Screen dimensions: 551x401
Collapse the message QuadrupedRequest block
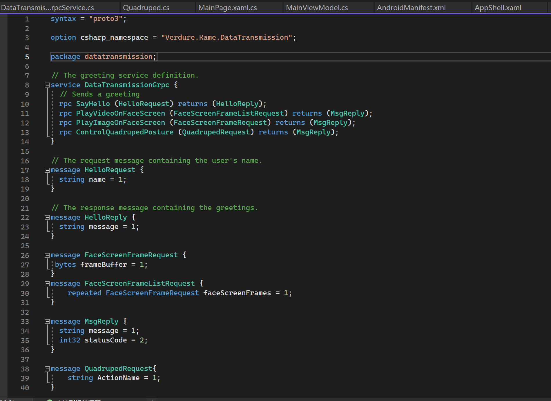47,369
